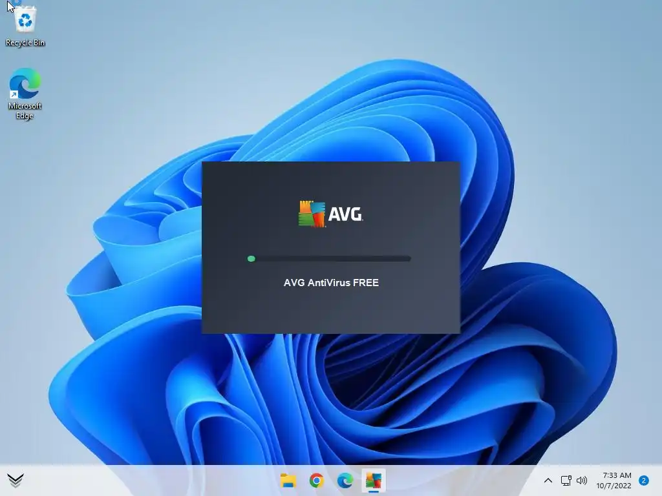Launch Google Chrome from the taskbar

coord(317,480)
